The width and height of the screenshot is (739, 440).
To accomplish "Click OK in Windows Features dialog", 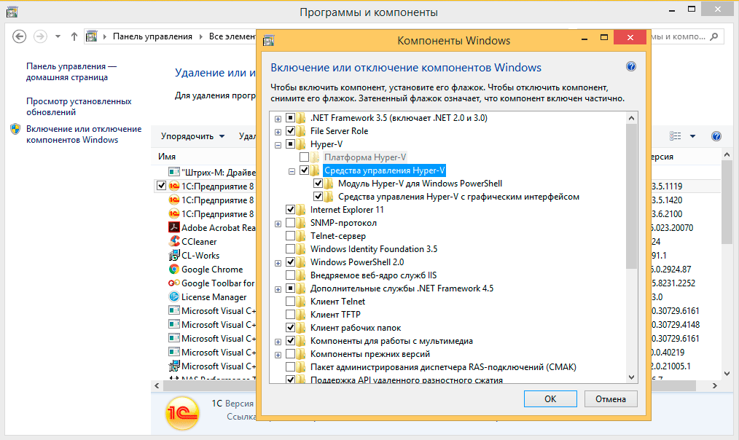I will pos(550,399).
